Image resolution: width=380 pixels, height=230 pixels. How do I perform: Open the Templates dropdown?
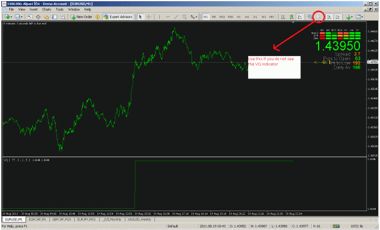359,17
